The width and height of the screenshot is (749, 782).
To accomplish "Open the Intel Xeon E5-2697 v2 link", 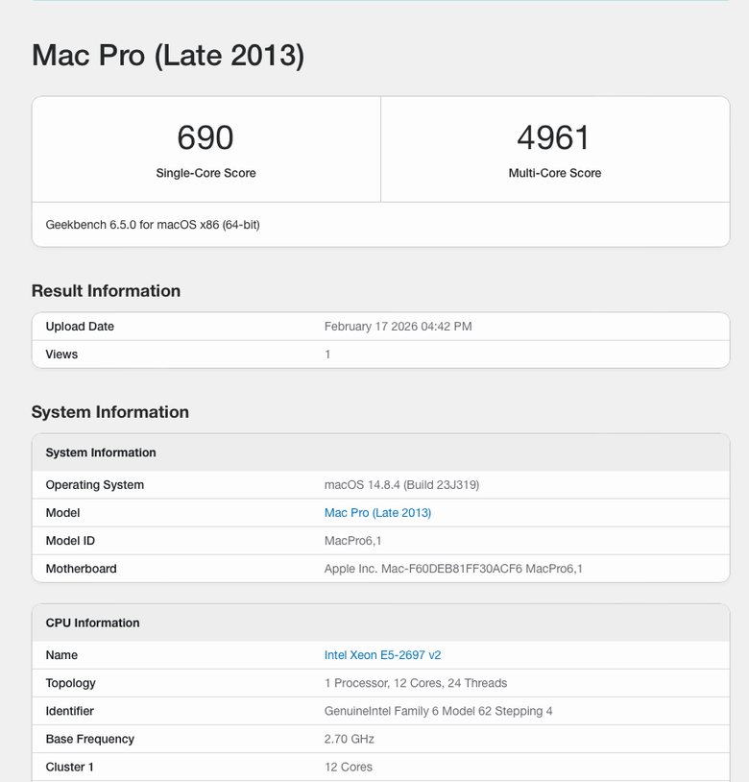I will (383, 655).
